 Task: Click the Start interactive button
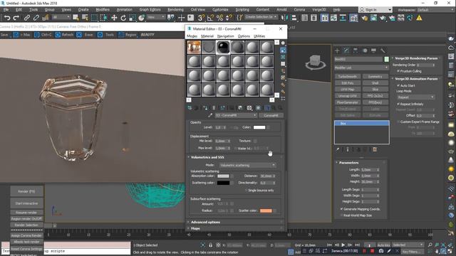pos(26,203)
